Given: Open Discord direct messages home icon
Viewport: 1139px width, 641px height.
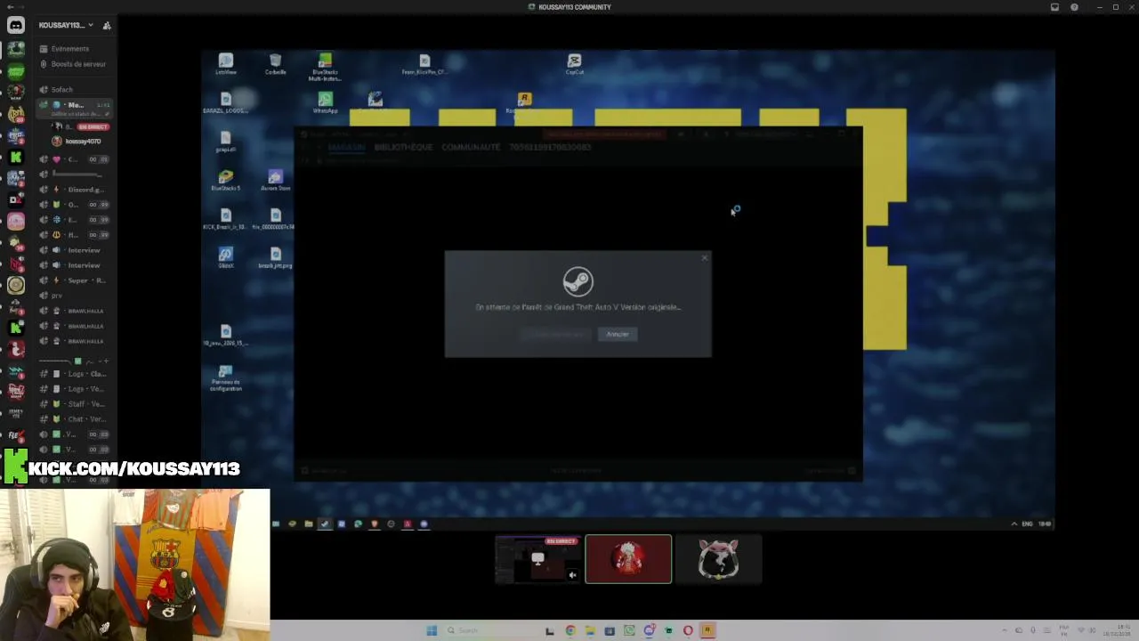Looking at the screenshot, I should (15, 25).
